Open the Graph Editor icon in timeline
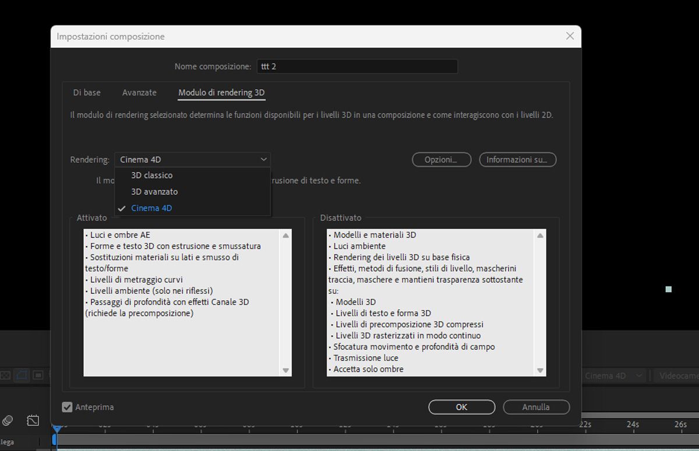The height and width of the screenshot is (451, 699). tap(33, 420)
